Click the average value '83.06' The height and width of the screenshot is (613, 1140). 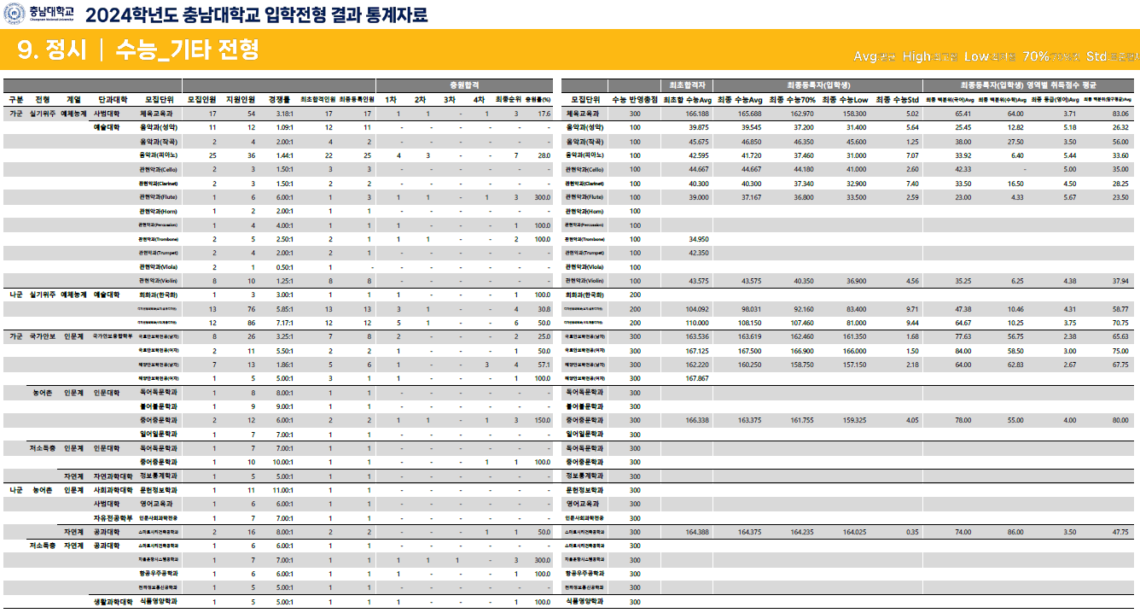coord(1121,113)
